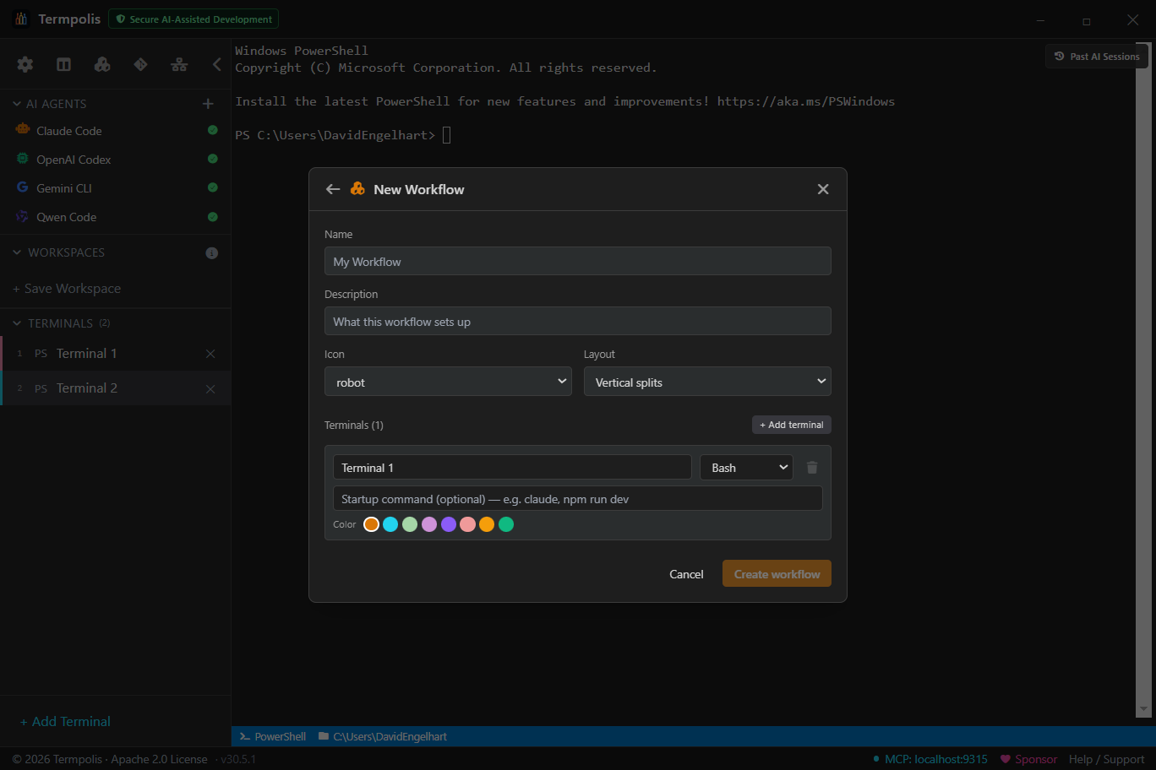Click the PowerShell status bar icon

click(244, 736)
